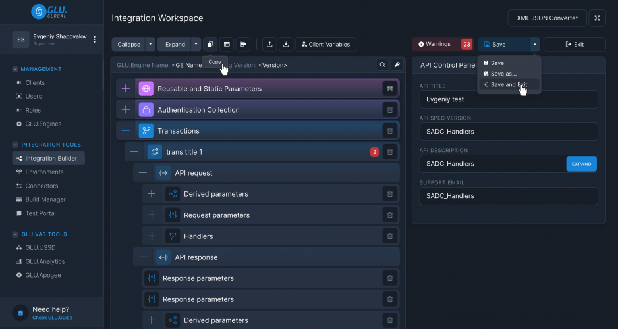
Task: Open XML JSON Converter
Action: tap(547, 18)
